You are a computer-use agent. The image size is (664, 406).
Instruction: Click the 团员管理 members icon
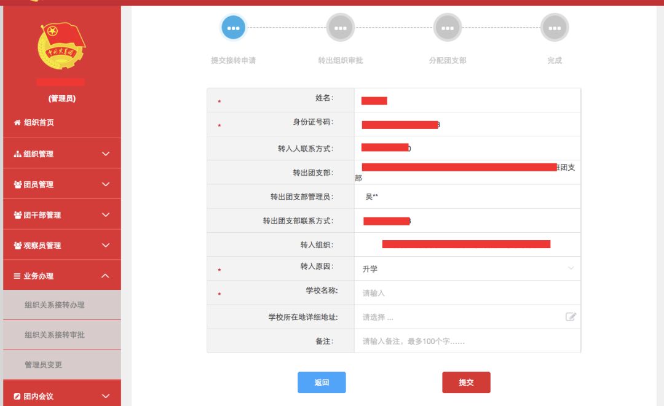pos(18,184)
